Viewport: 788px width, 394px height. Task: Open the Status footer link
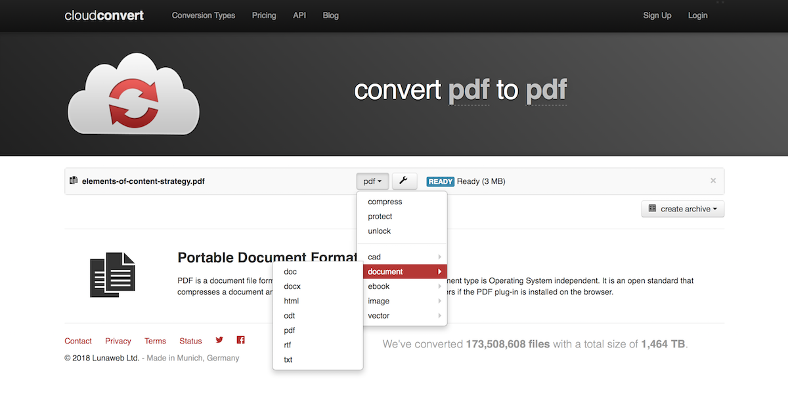click(190, 341)
